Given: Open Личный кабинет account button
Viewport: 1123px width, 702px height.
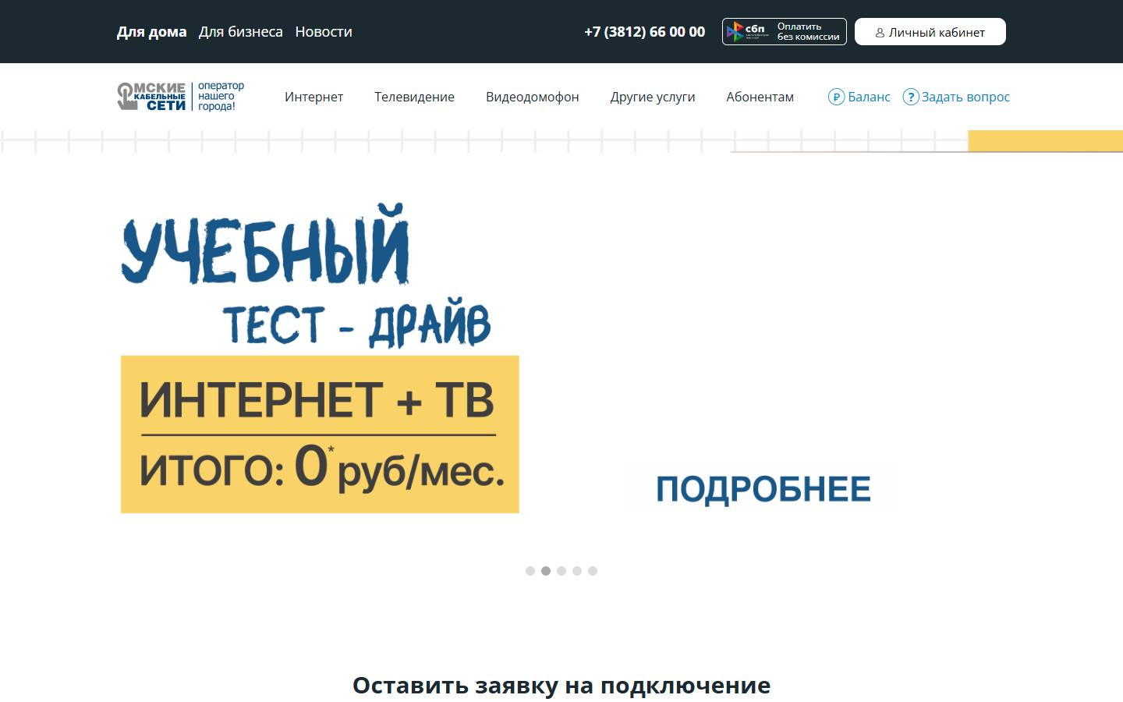Looking at the screenshot, I should coord(930,32).
